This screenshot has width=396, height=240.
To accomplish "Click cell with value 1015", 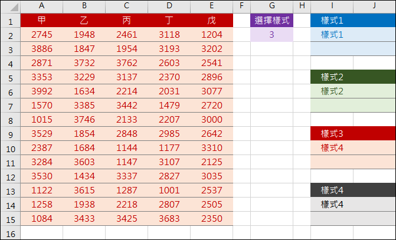I will click(x=42, y=119).
